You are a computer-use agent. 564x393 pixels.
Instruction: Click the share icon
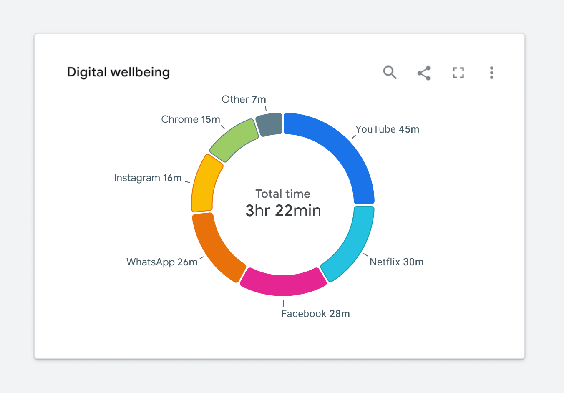[424, 73]
